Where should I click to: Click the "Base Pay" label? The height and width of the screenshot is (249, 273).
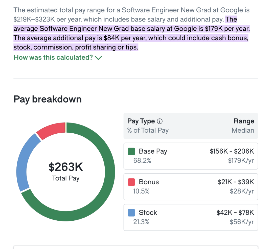[x=153, y=151]
